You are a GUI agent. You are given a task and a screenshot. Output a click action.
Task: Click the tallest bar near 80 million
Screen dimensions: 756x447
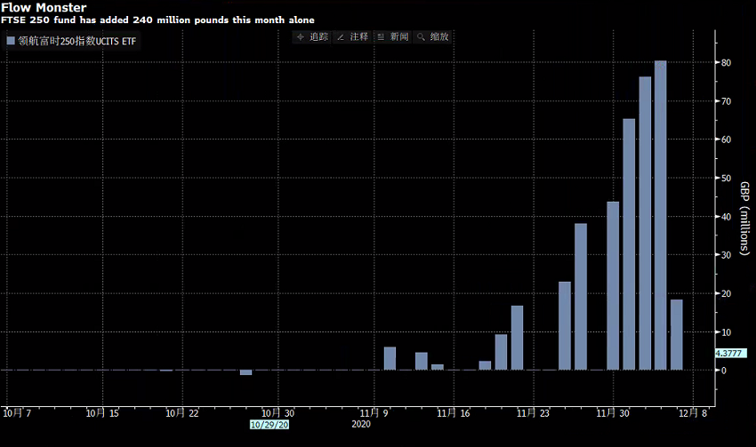tap(661, 215)
